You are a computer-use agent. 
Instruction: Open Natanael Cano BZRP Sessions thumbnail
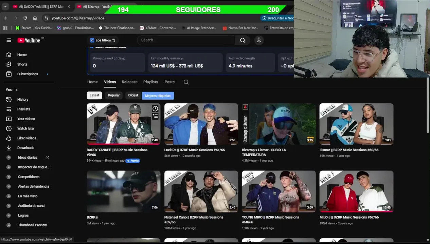point(201,191)
